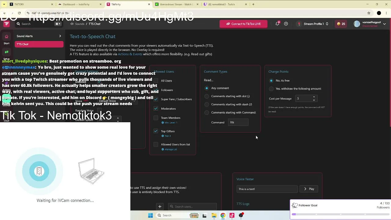Screen dimensions: 391x220
Task: Click the coin balance showing 25
Action: (x=341, y=24)
